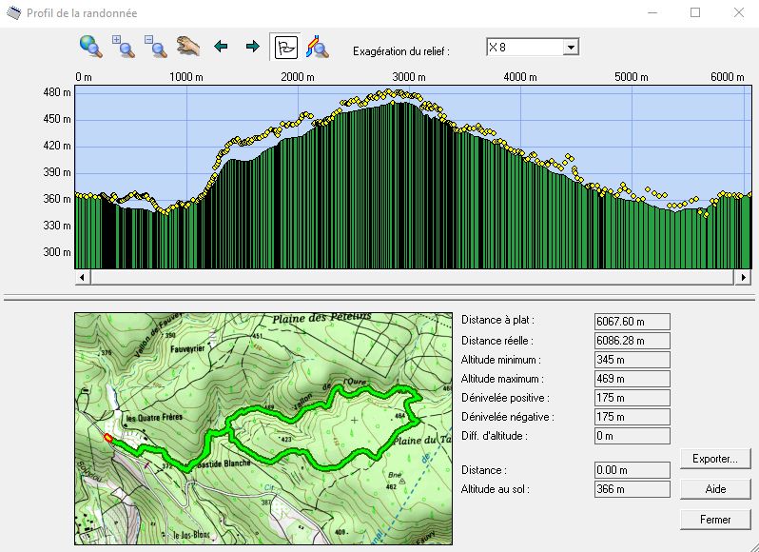Click the right arrow navigation icon
Image resolution: width=759 pixels, height=552 pixels.
(x=253, y=47)
